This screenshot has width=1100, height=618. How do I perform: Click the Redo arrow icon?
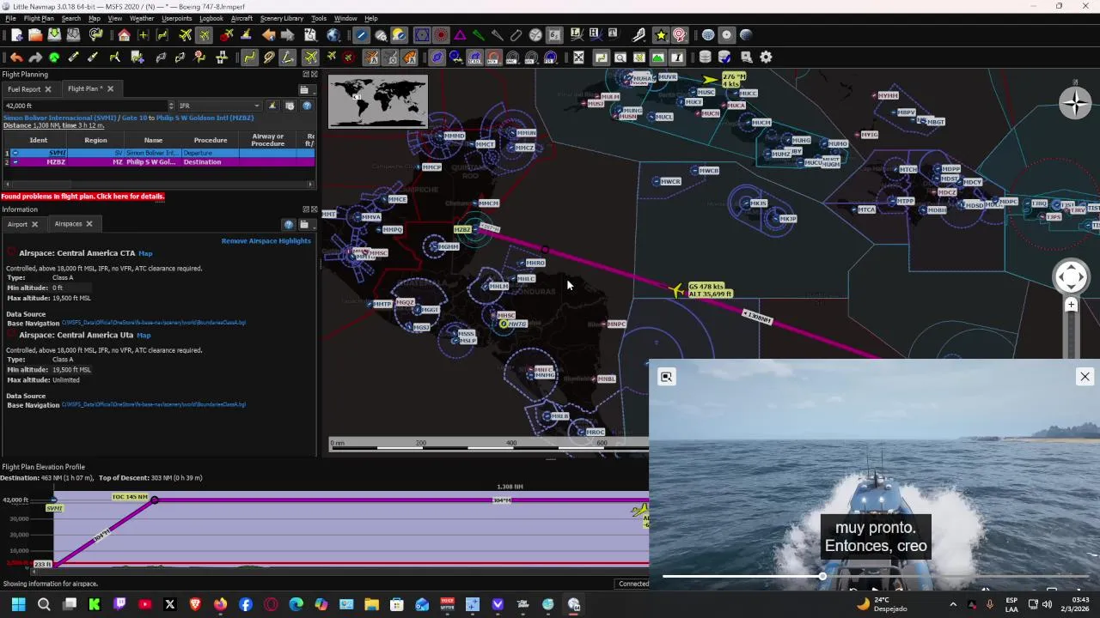pyautogui.click(x=35, y=58)
